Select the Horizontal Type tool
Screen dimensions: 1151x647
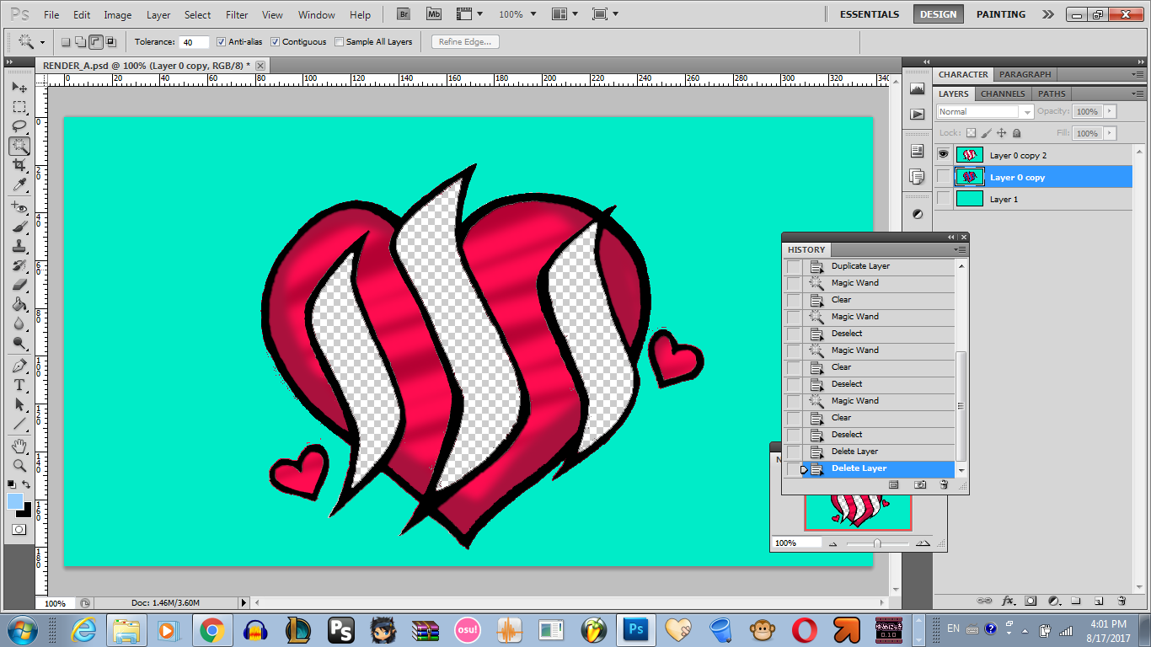pos(19,385)
